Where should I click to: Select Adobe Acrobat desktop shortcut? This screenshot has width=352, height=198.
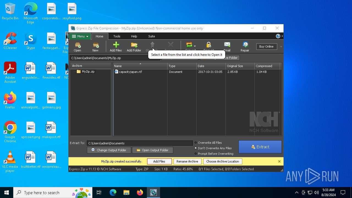10,73
